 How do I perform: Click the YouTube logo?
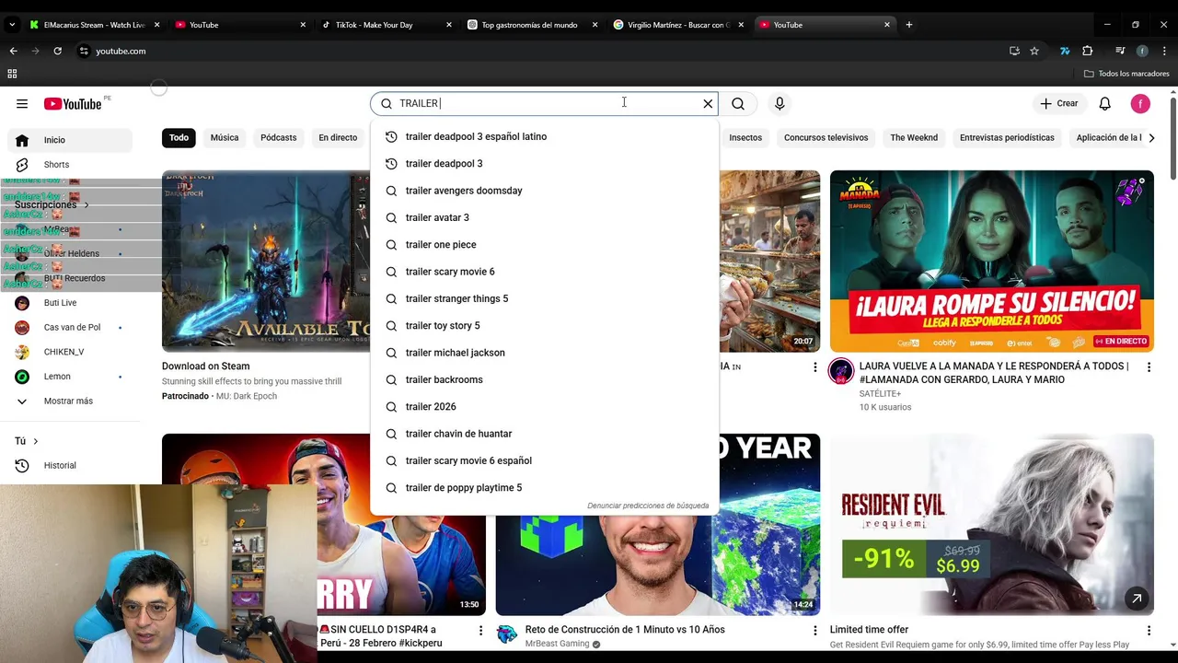coord(73,104)
